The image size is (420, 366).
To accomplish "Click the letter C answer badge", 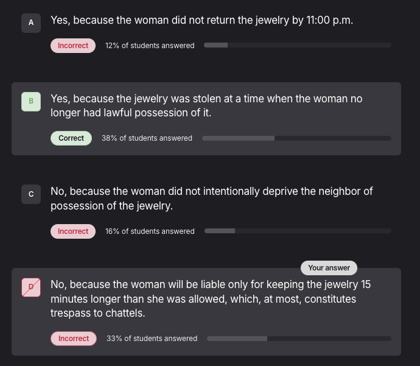I will [31, 194].
